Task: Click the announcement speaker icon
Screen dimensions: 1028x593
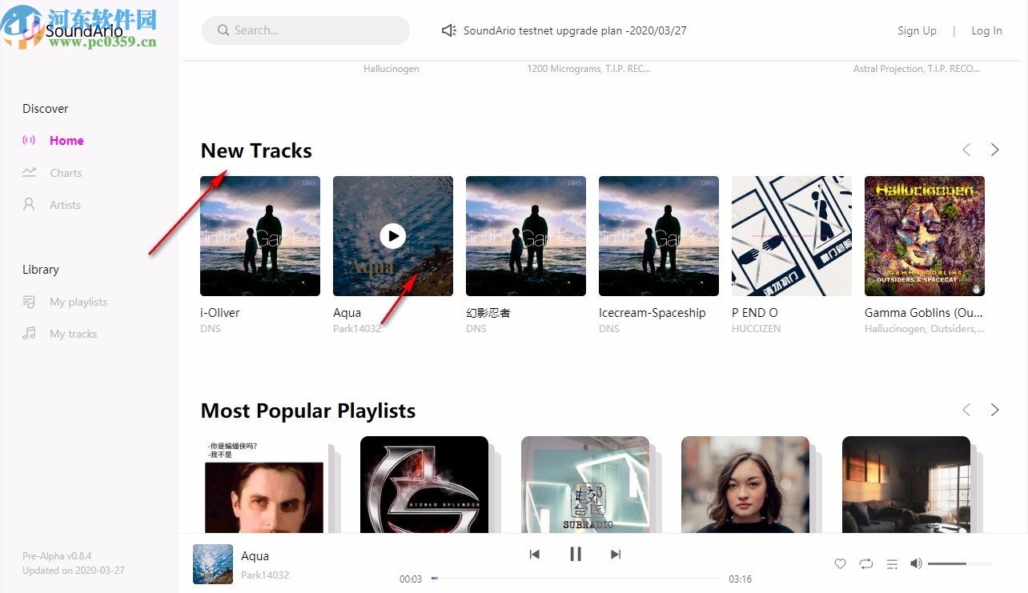Action: point(449,30)
